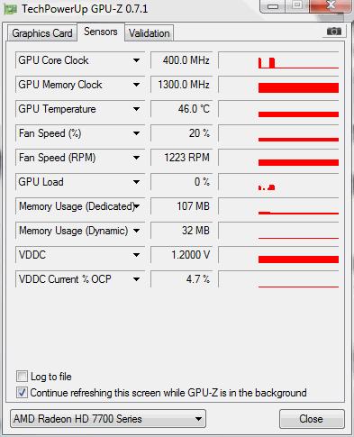Viewport: 354px width, 437px height.
Task: Open Memory Usage (Dynamic) dropdown arrow
Action: click(x=136, y=231)
